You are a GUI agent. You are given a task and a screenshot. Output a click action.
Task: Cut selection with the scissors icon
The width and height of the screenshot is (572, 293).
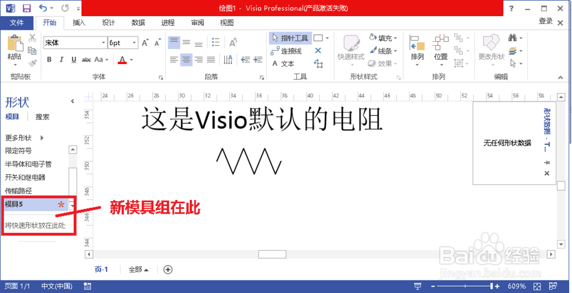33,38
